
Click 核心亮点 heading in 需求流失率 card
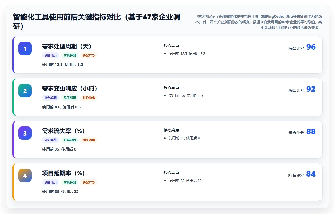(171, 130)
